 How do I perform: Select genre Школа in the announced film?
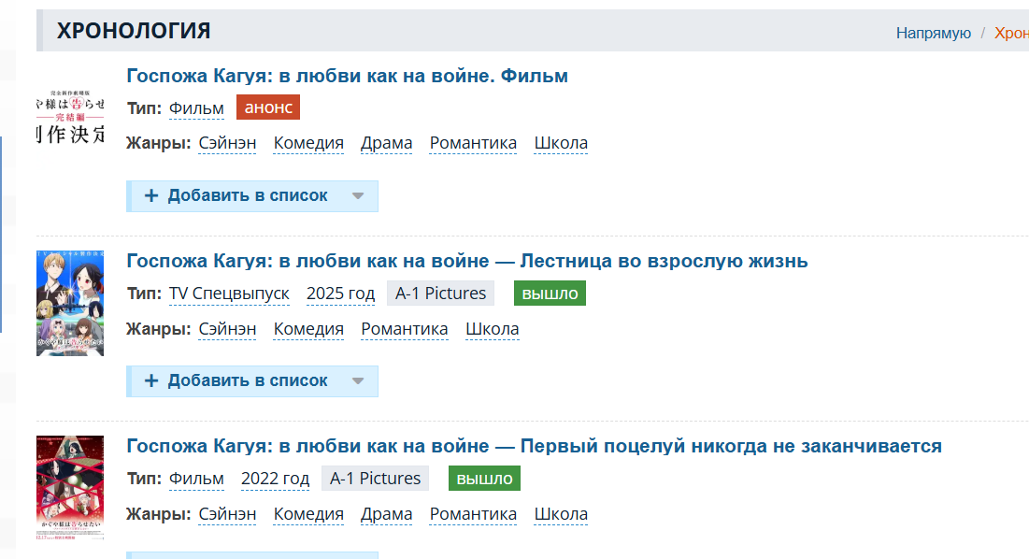tap(561, 143)
